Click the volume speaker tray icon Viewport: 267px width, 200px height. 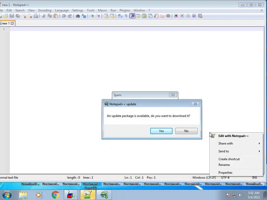pos(241,195)
